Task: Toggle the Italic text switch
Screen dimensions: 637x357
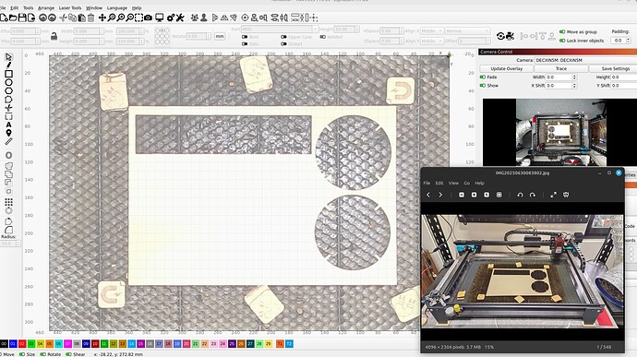Action: (245, 44)
